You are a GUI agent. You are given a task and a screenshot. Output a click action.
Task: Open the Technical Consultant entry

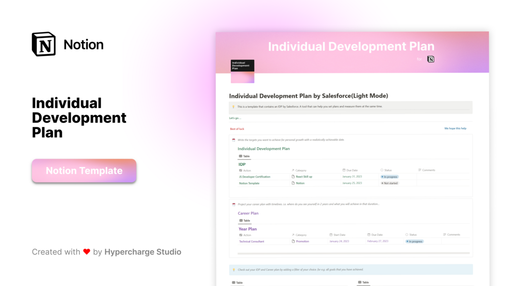pos(251,241)
